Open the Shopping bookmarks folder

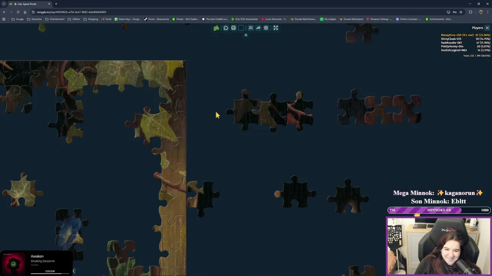point(91,19)
